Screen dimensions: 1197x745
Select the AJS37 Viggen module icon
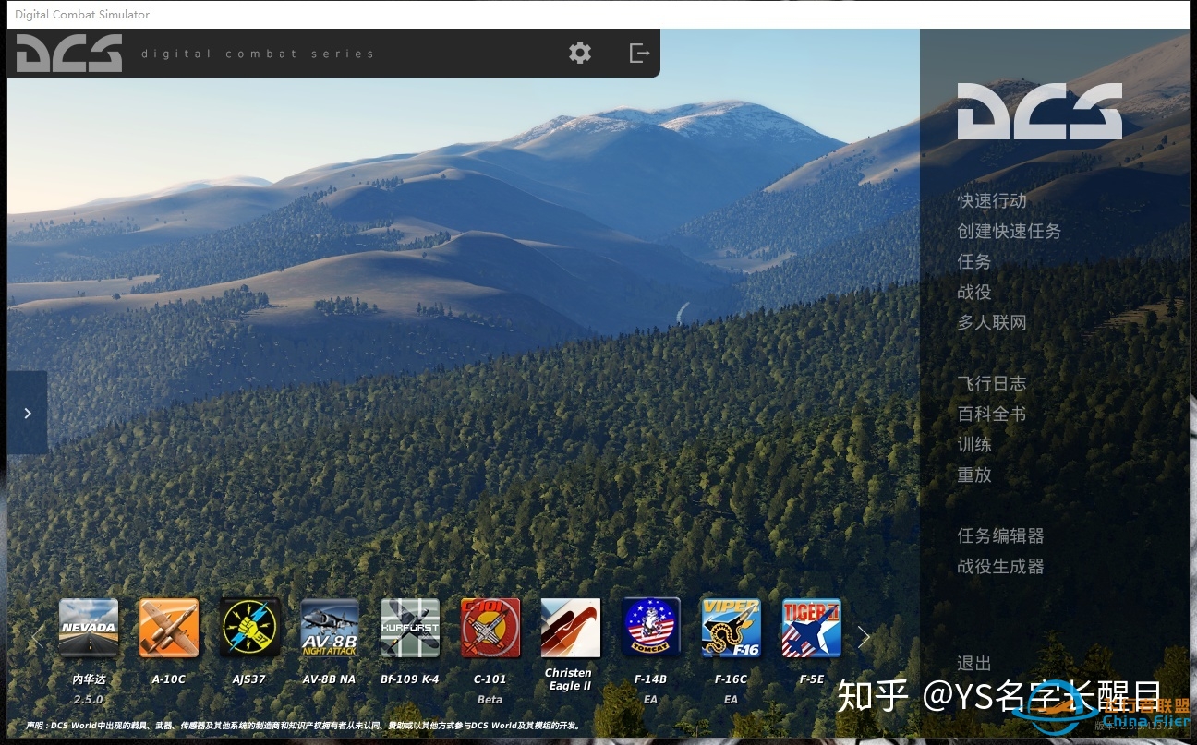tap(249, 628)
